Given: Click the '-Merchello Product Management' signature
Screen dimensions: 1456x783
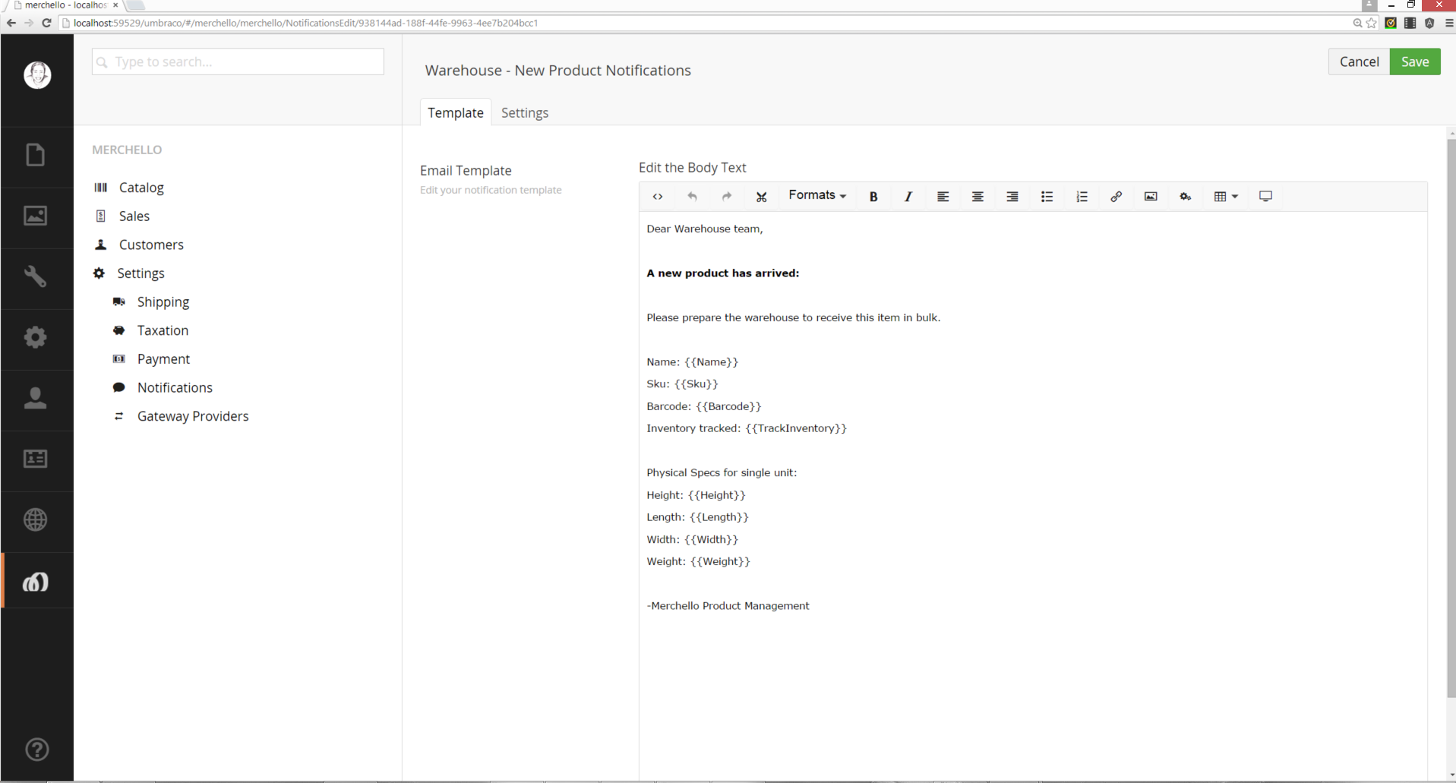Looking at the screenshot, I should [728, 606].
